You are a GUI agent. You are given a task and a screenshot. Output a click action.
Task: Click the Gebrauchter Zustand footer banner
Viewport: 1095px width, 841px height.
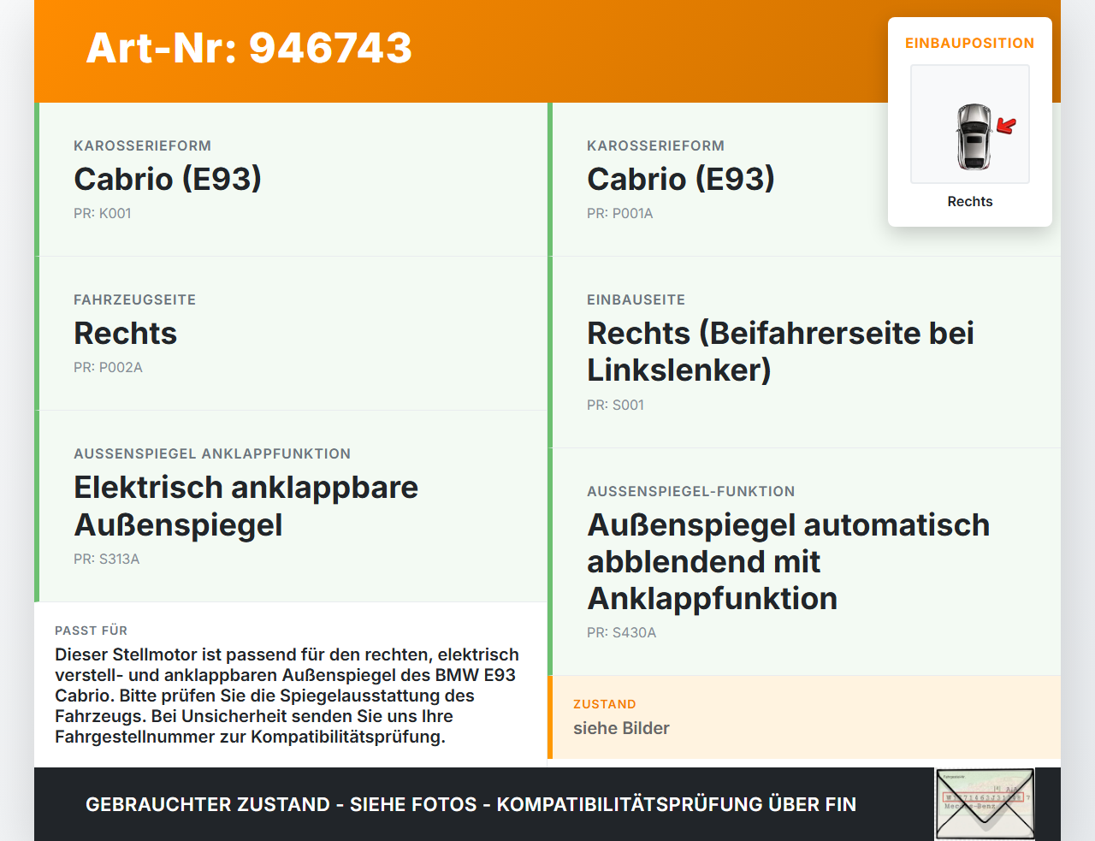(547, 804)
